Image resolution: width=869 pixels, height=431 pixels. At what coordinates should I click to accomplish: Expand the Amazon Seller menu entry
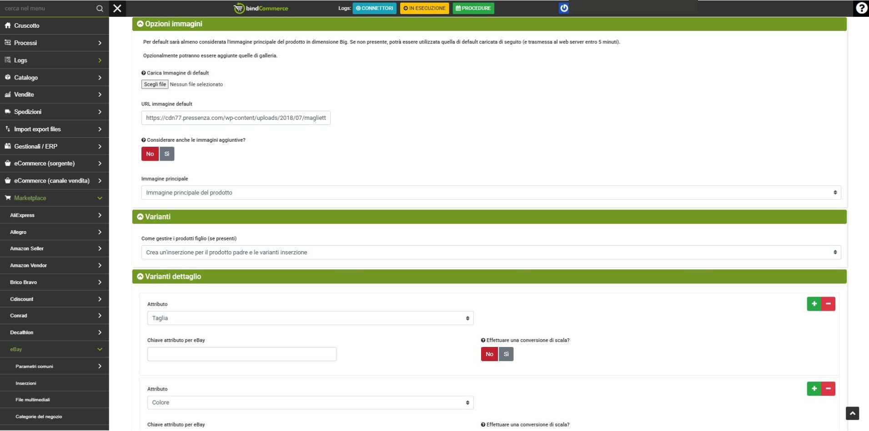[54, 248]
